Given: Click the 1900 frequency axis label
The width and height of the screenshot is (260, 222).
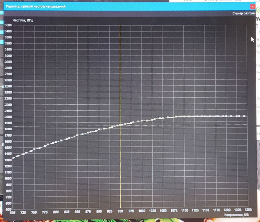Looking at the screenshot, I should tap(8, 123).
